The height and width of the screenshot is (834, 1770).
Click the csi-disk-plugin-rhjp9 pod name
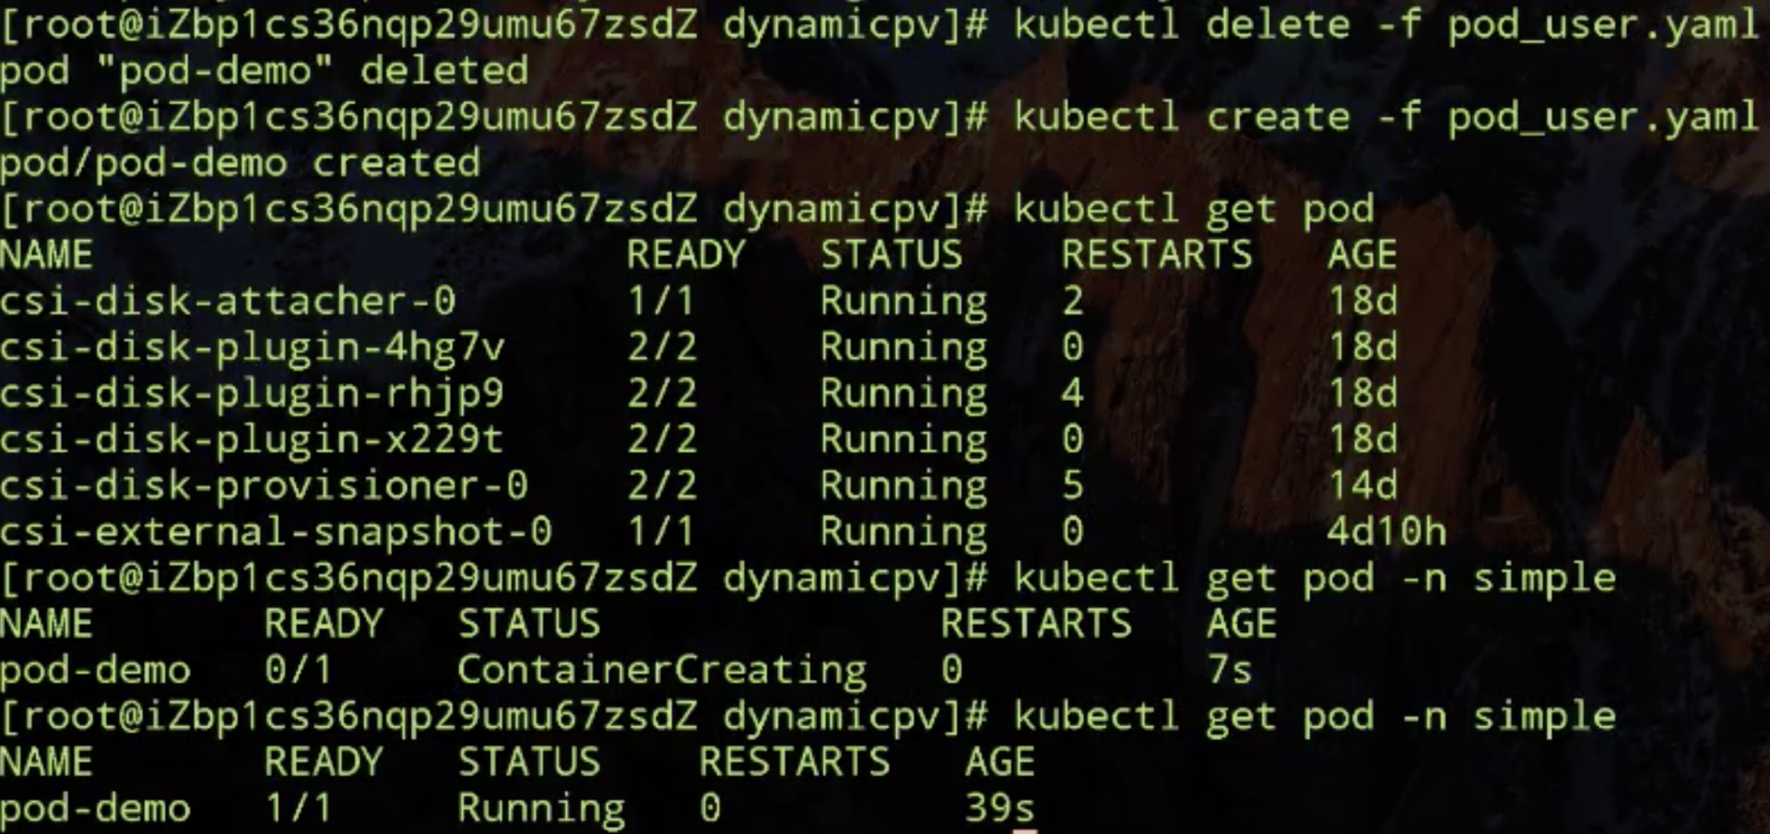[x=252, y=394]
